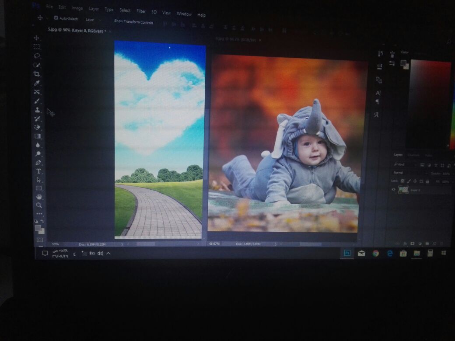Select the Zoom tool
This screenshot has width=455, height=341.
(x=39, y=205)
